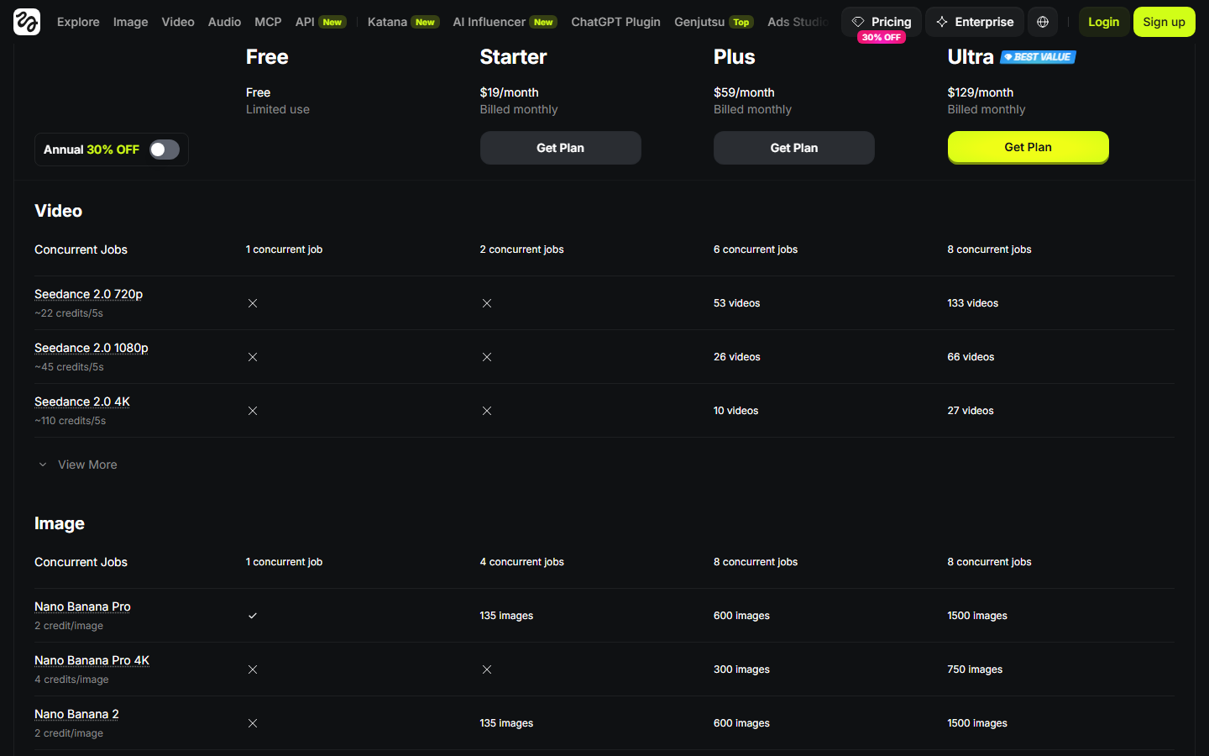This screenshot has height=756, width=1209.
Task: Open Seedance 2.0 1080p link
Action: tap(92, 348)
